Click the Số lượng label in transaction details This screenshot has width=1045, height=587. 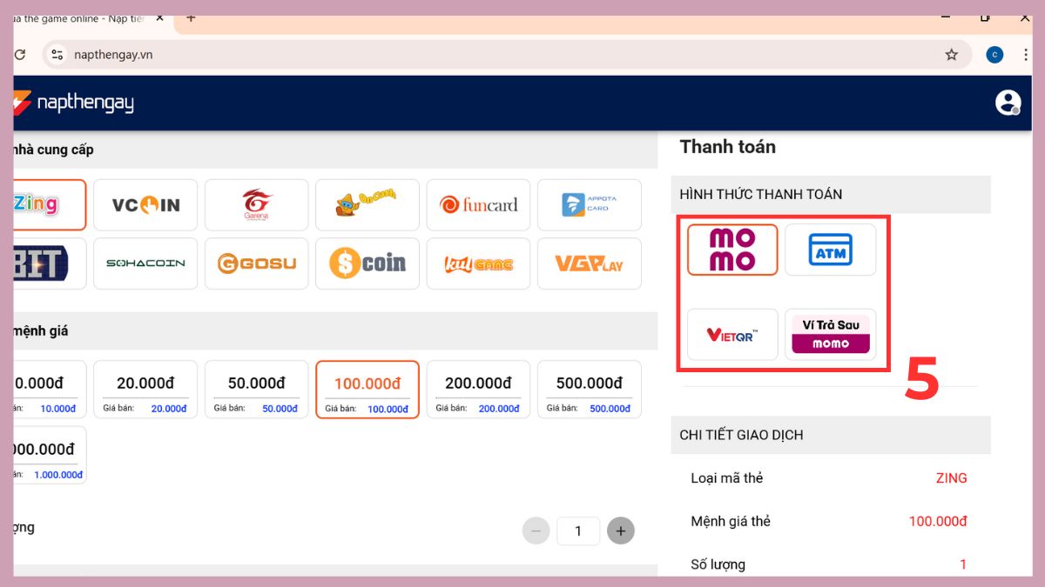tap(718, 564)
